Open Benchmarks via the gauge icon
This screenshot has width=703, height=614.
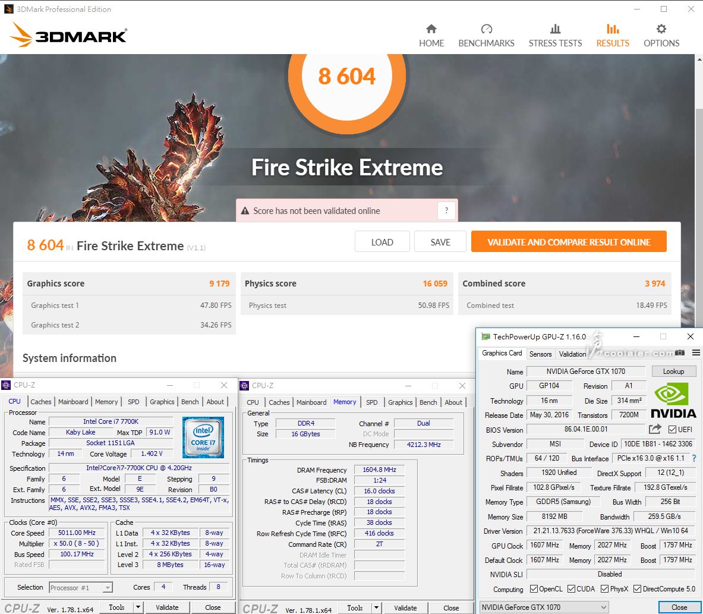486,29
